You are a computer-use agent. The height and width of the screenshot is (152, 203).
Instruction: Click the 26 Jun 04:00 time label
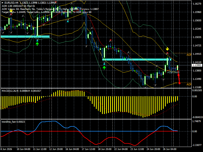tap(170, 149)
